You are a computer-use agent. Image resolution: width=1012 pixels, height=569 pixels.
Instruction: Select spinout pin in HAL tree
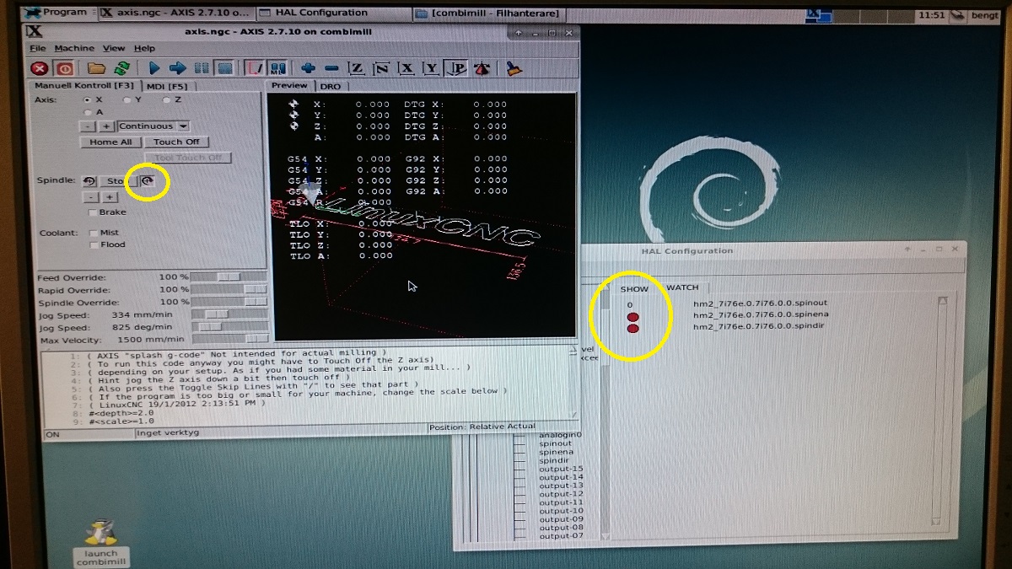(x=555, y=443)
